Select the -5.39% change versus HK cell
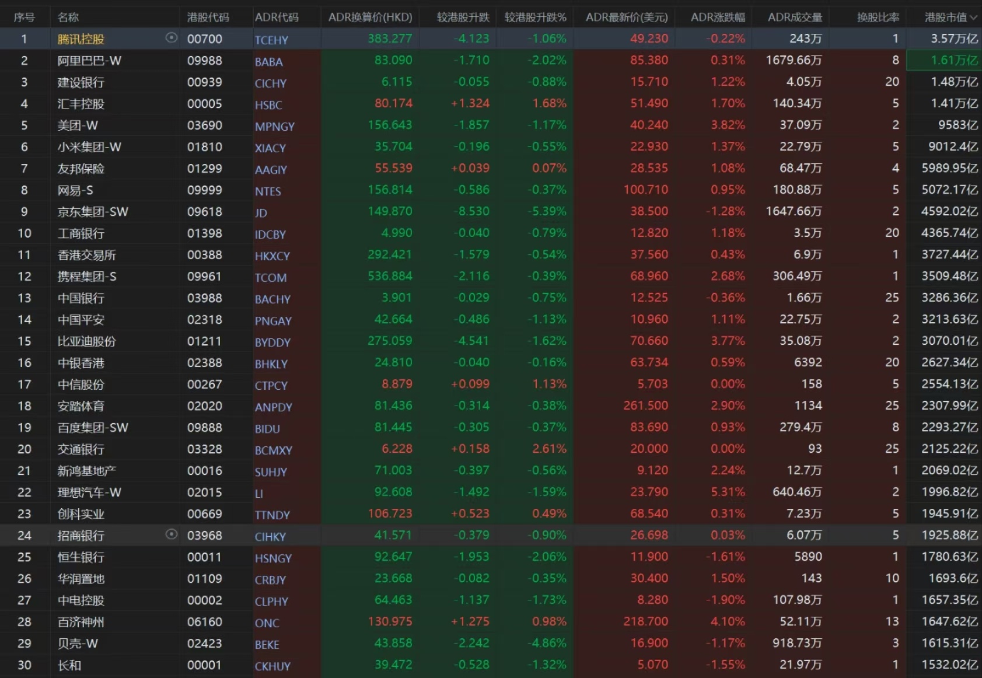 point(547,211)
